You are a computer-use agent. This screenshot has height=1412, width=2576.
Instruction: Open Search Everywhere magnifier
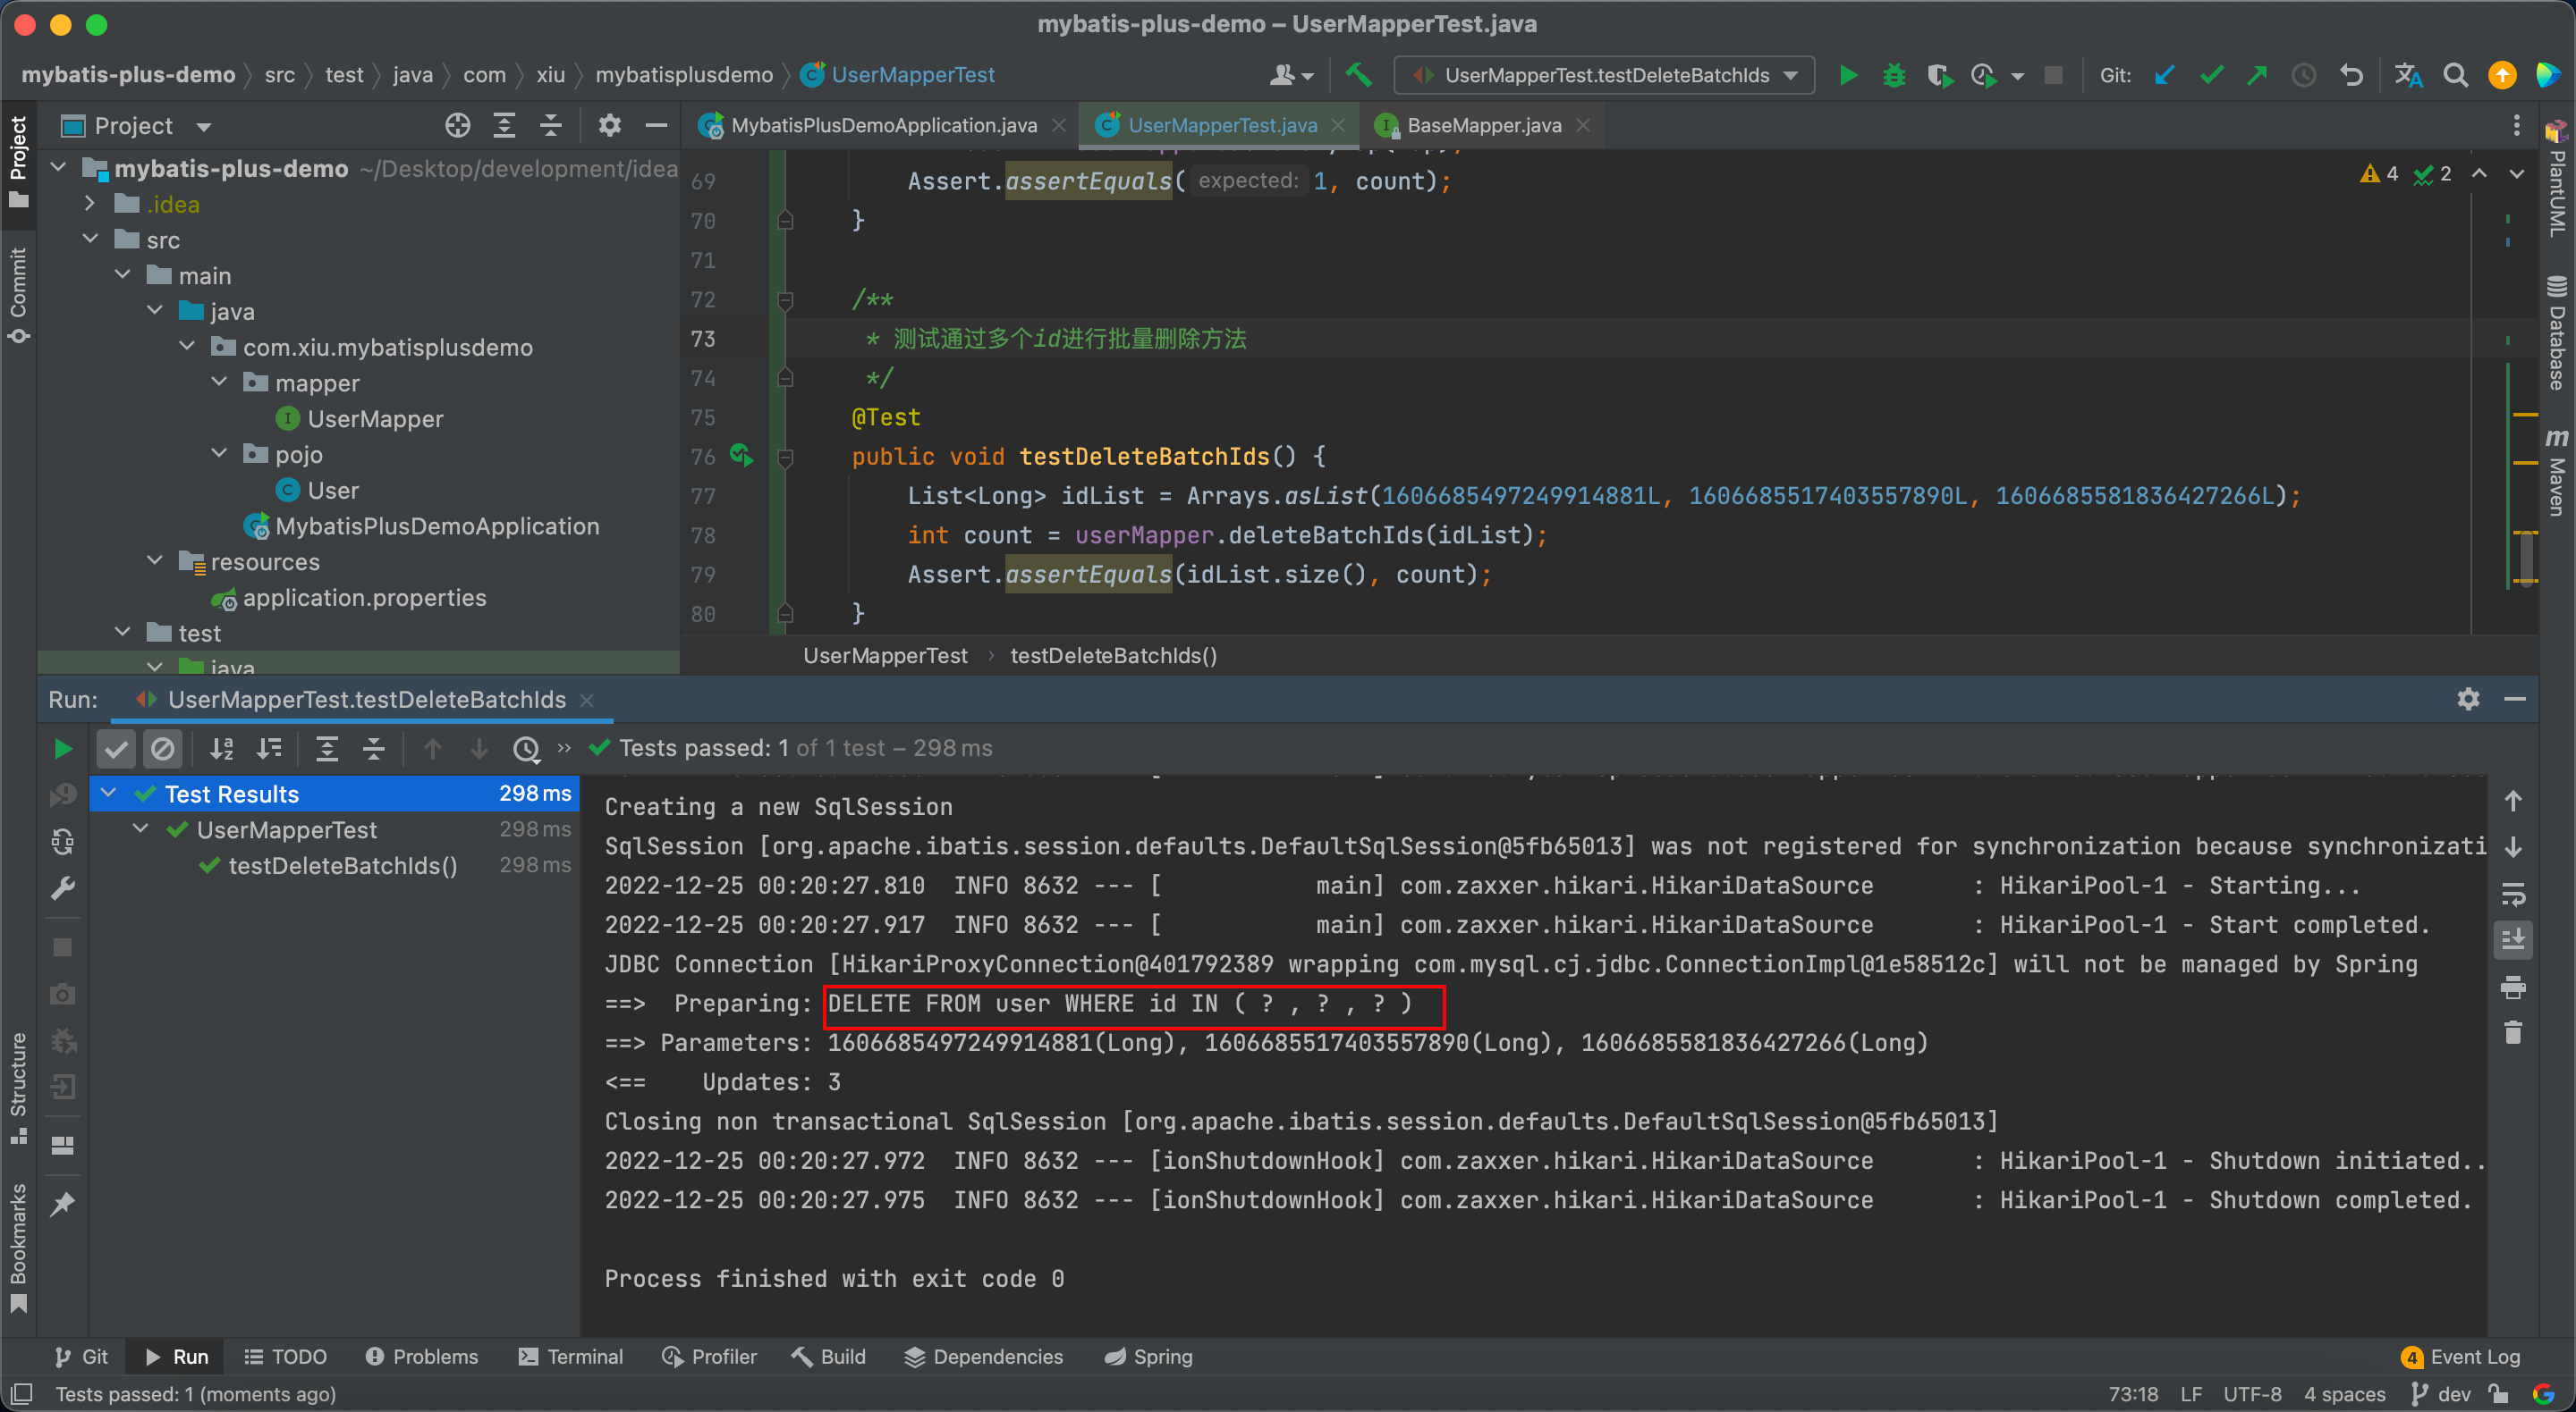[2455, 75]
